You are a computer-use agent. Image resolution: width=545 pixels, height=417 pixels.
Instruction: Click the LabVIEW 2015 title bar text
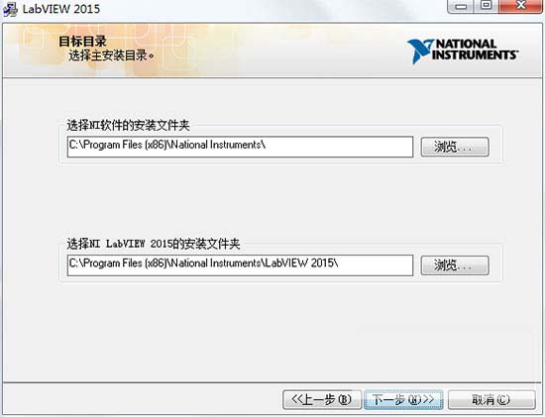pos(61,9)
